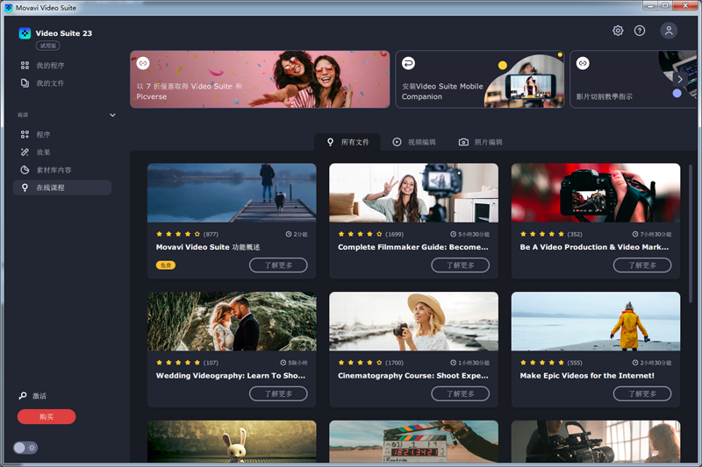Click the (1699) rating count
Image resolution: width=702 pixels, height=467 pixels.
click(394, 234)
